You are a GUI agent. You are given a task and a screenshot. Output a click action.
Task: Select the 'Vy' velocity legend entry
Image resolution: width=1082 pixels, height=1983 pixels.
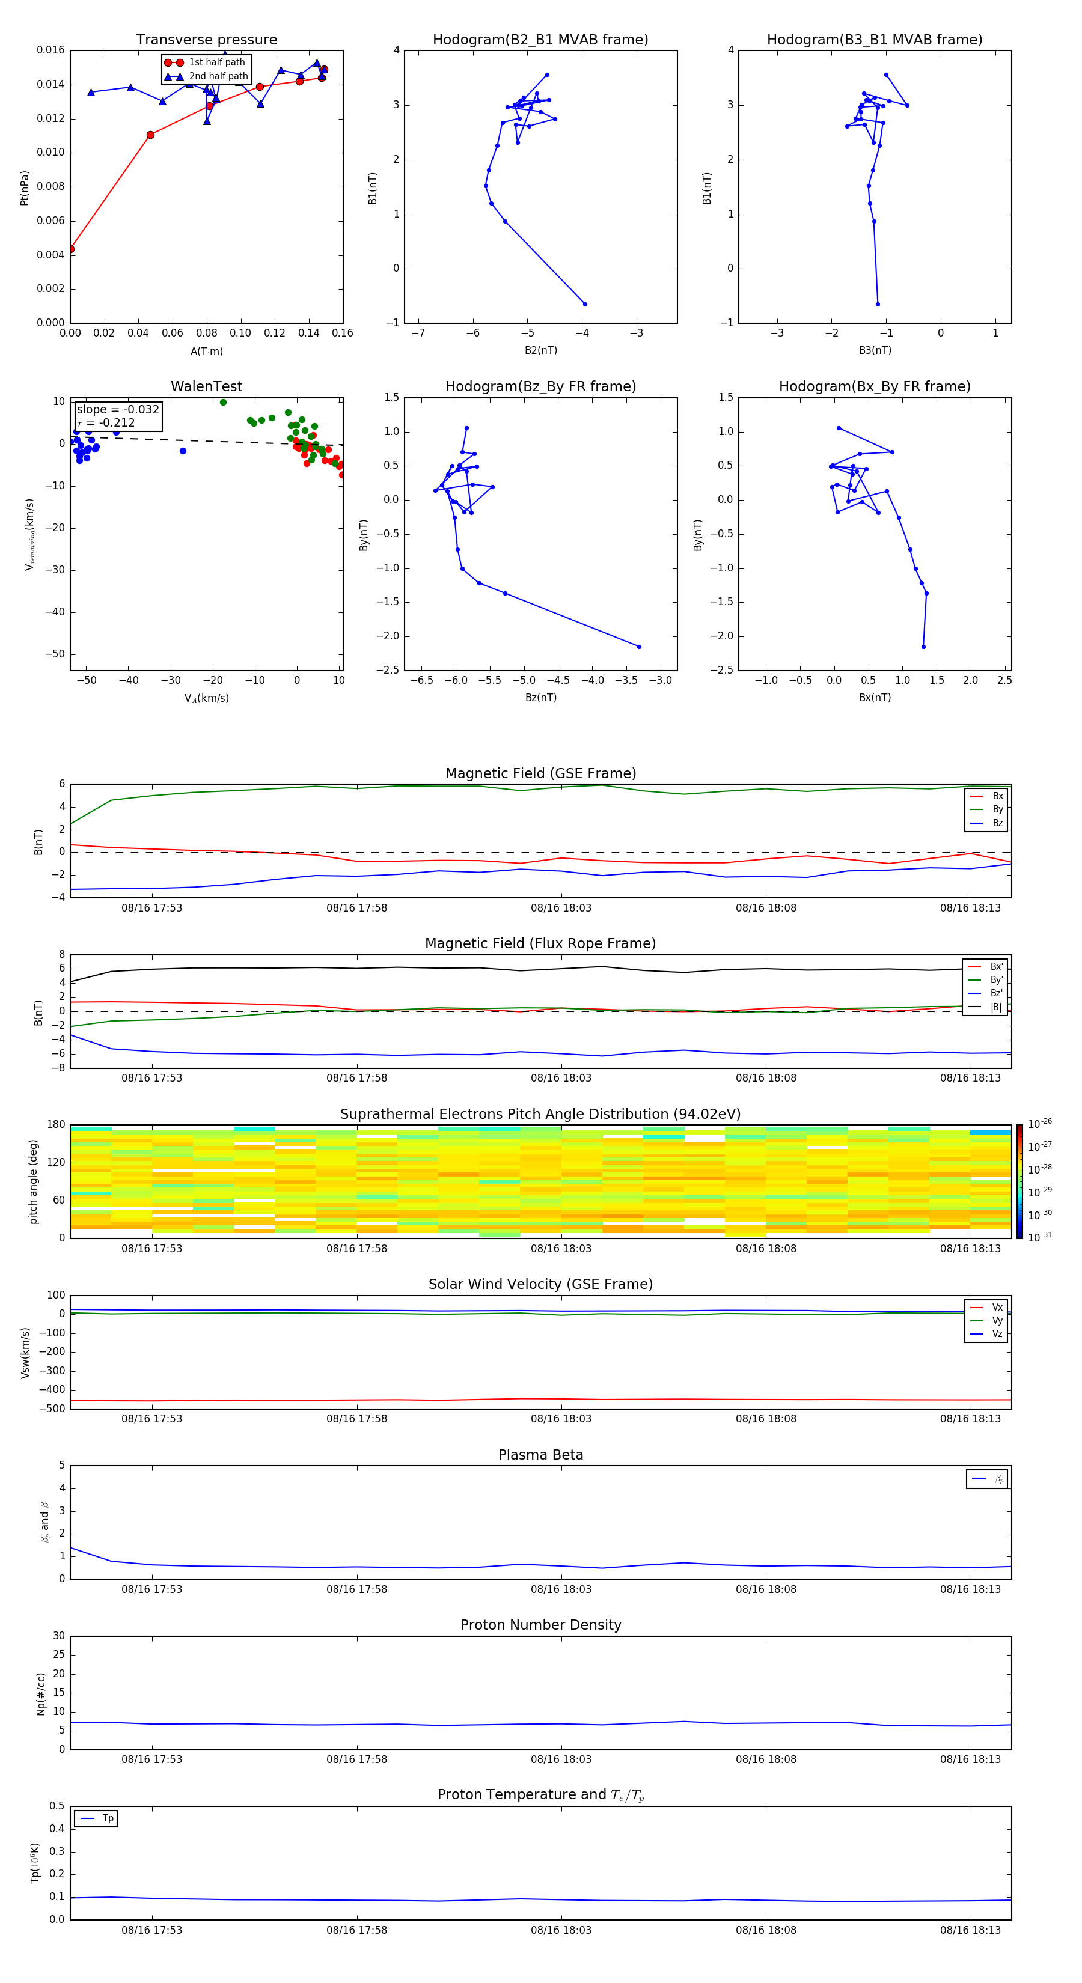click(986, 1321)
